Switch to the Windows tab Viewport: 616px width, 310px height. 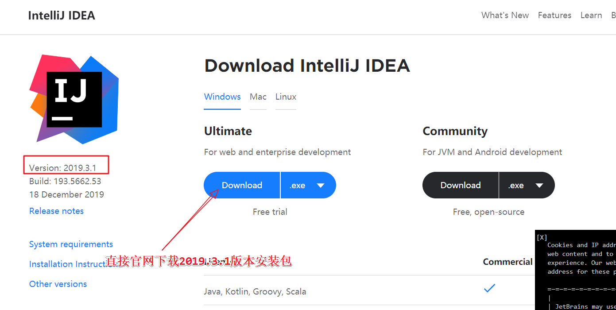222,97
